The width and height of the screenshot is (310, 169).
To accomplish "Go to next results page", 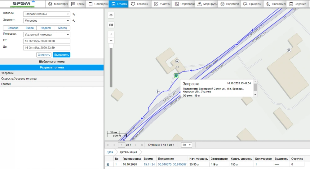I will coord(135,145).
